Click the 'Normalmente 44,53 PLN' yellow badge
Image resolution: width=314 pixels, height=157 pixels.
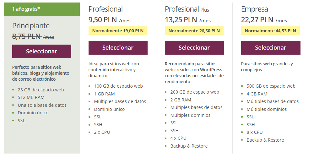[x=270, y=31]
